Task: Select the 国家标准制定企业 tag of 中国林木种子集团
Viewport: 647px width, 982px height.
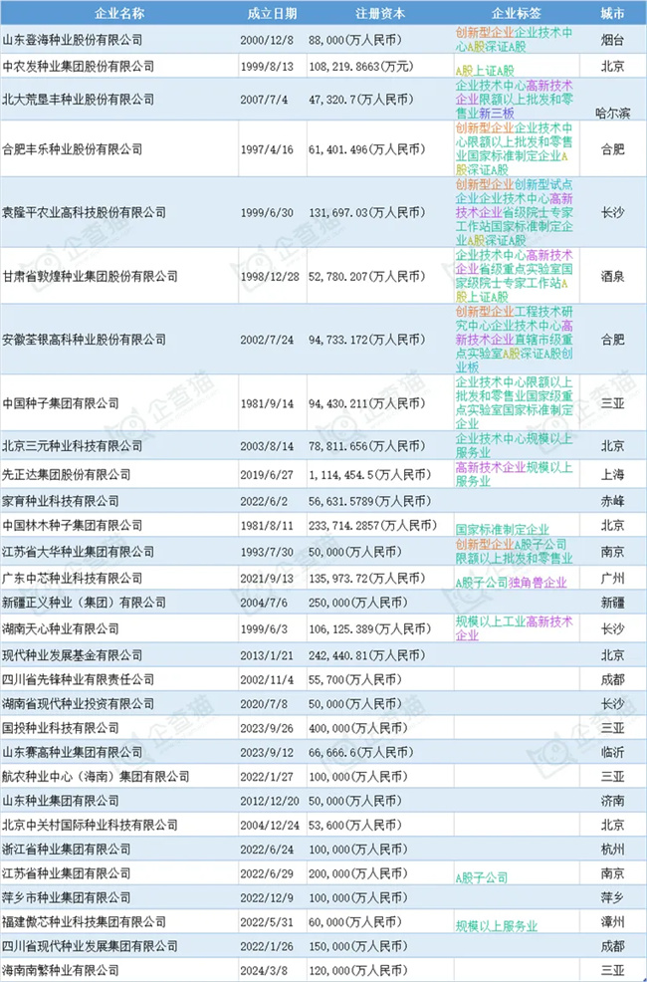Action: pyautogui.click(x=502, y=530)
